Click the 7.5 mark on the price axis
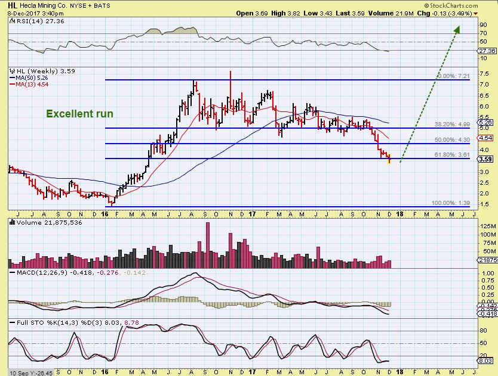The height and width of the screenshot is (376, 498). click(x=484, y=73)
